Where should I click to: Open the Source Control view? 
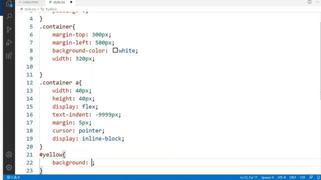[9, 29]
